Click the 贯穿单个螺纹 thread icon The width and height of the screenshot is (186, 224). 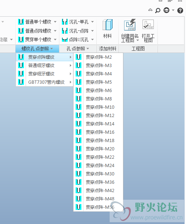click(21, 40)
